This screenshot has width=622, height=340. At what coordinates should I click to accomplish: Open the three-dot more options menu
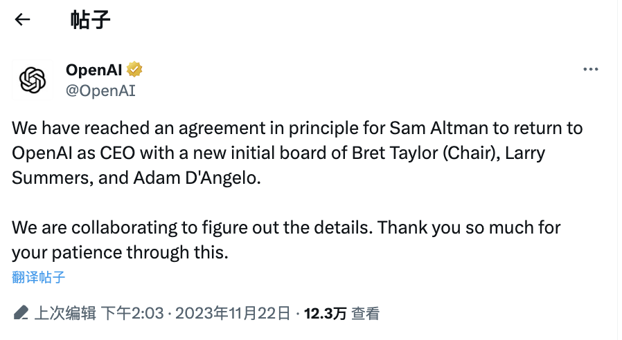click(590, 70)
